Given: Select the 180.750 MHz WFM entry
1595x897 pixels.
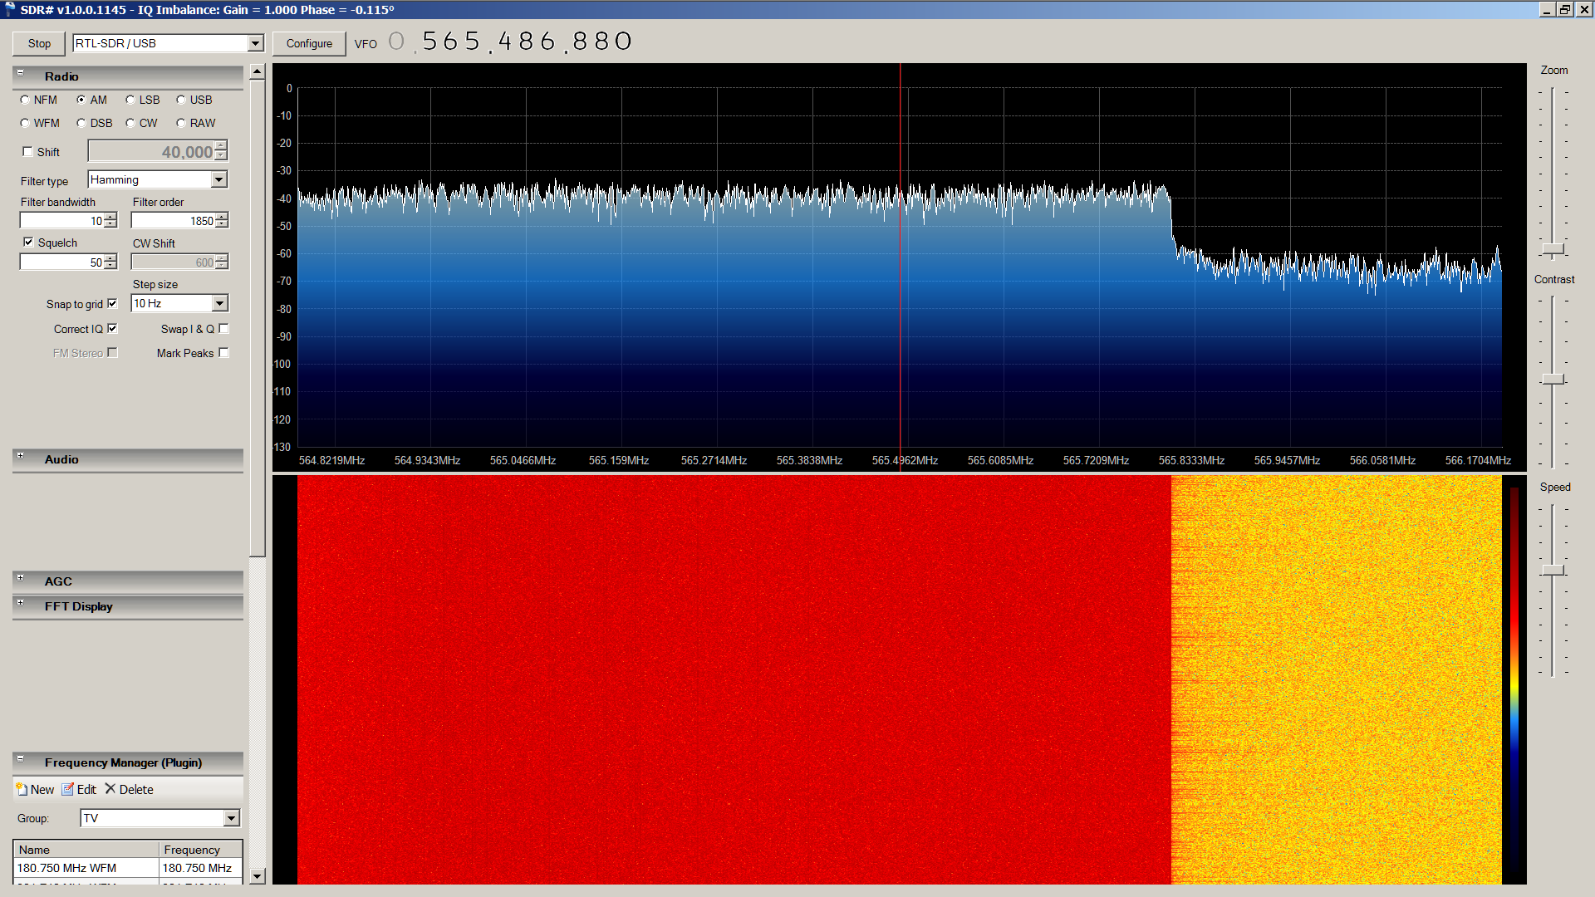Looking at the screenshot, I should [x=66, y=868].
